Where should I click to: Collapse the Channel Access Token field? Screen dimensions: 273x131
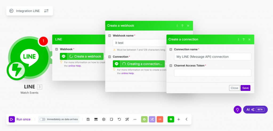(171, 66)
